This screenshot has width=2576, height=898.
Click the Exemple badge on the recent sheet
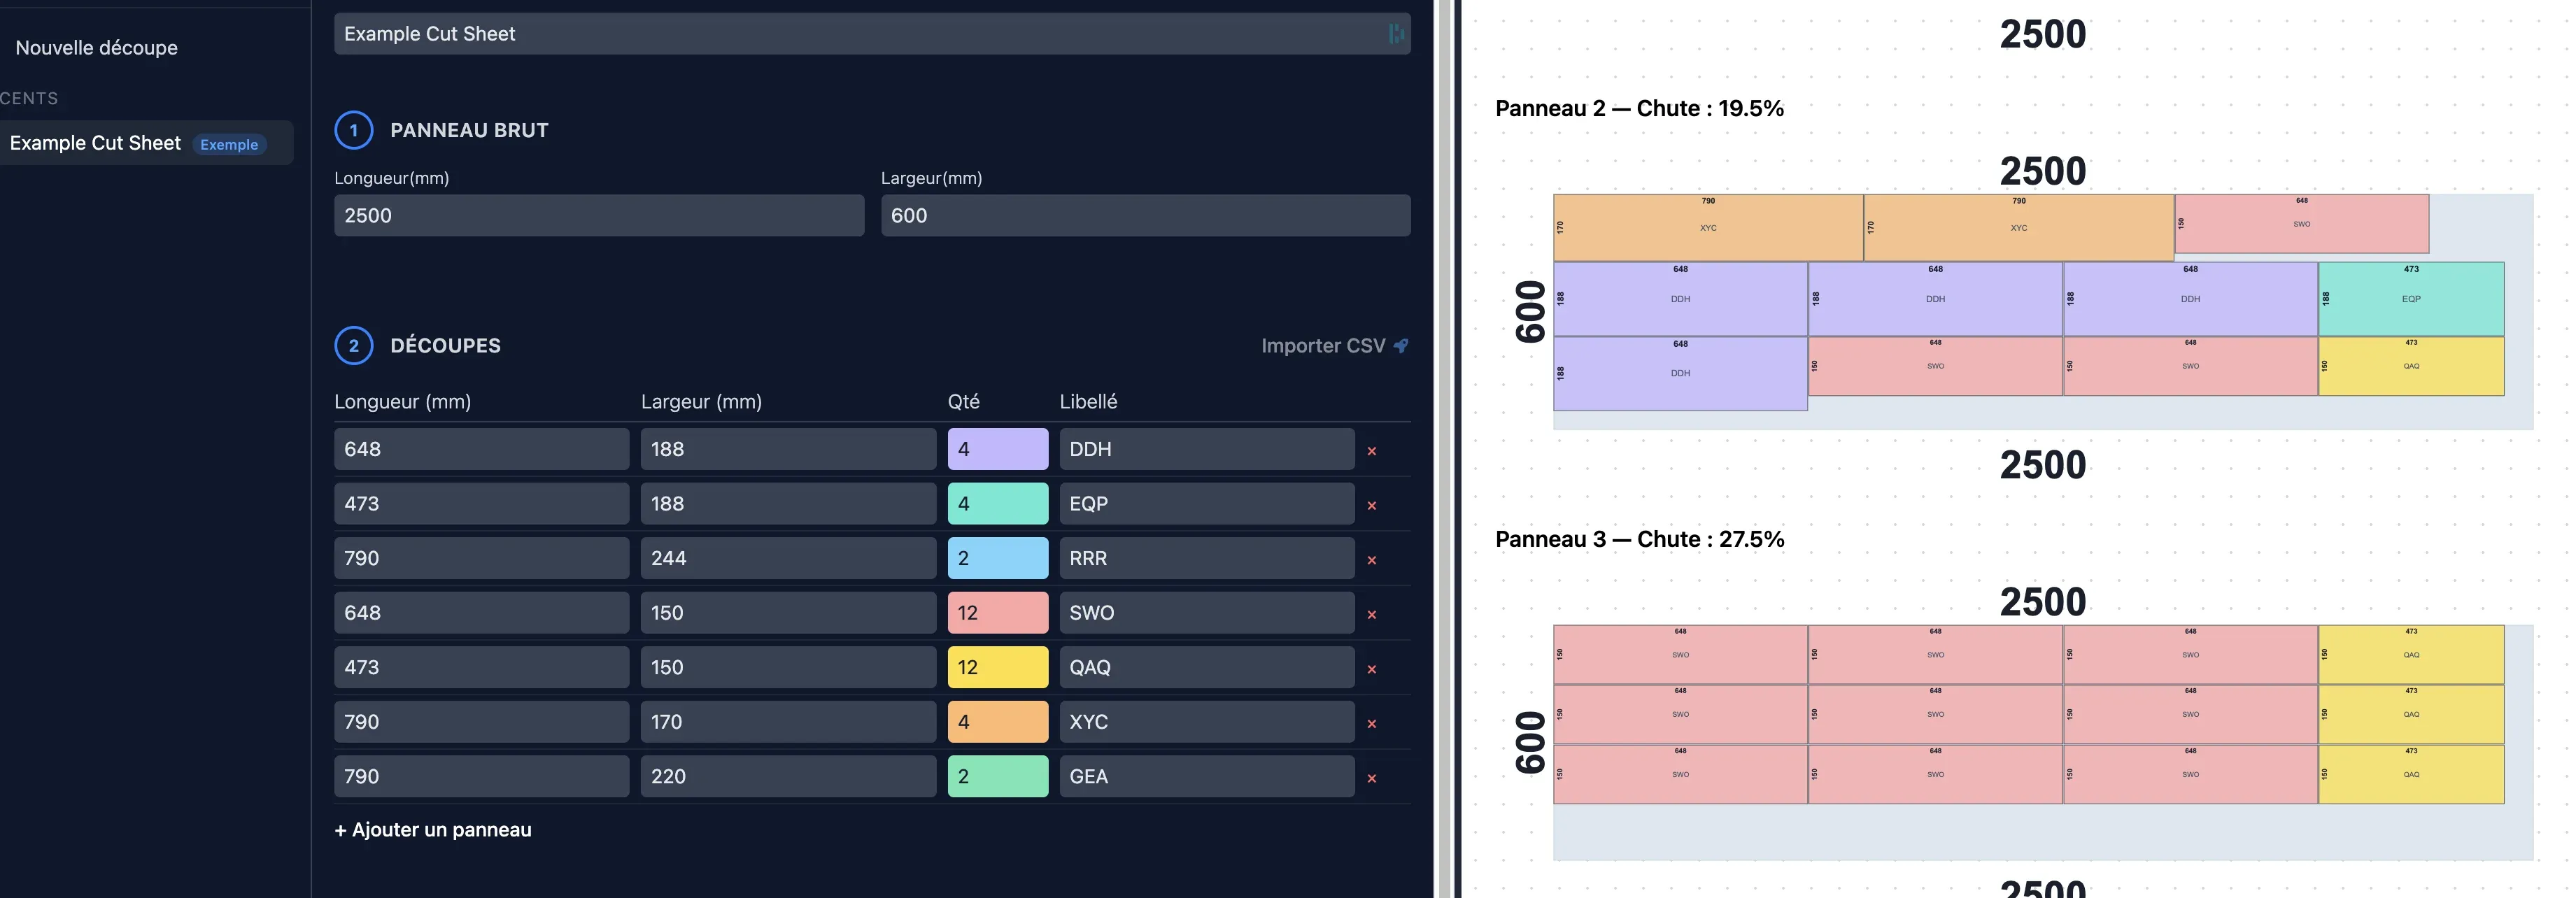click(229, 144)
